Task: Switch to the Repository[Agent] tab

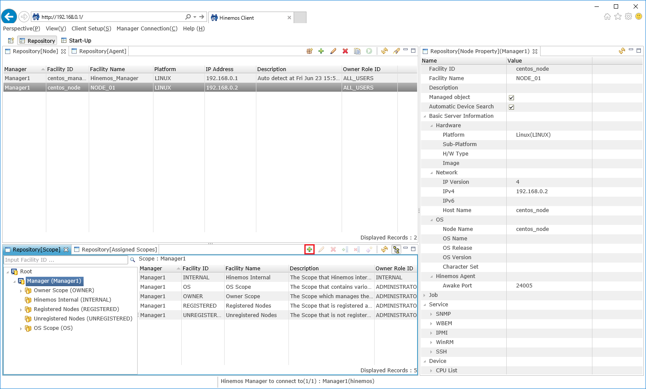Action: coord(99,51)
